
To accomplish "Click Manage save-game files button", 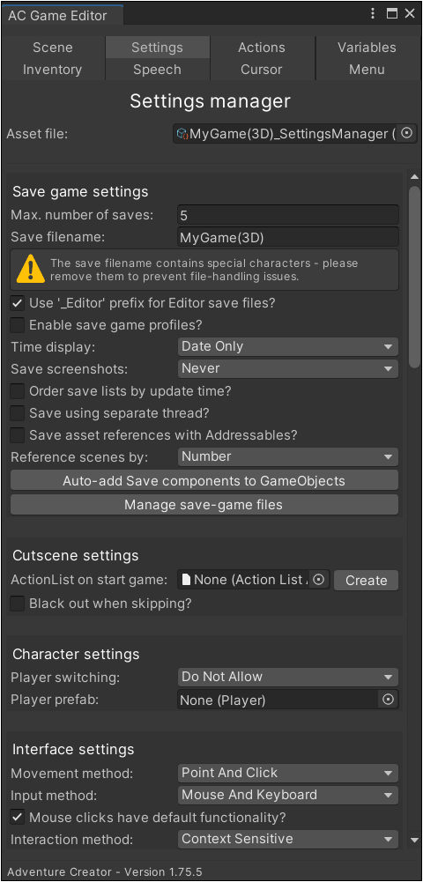I will tap(204, 505).
